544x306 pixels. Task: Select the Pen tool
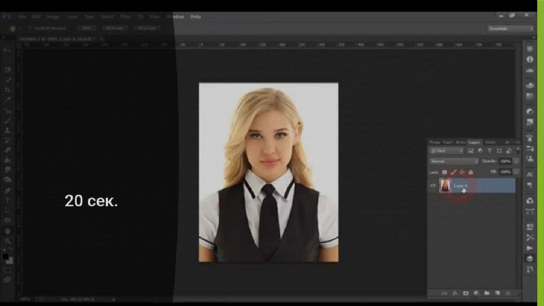[x=7, y=191]
